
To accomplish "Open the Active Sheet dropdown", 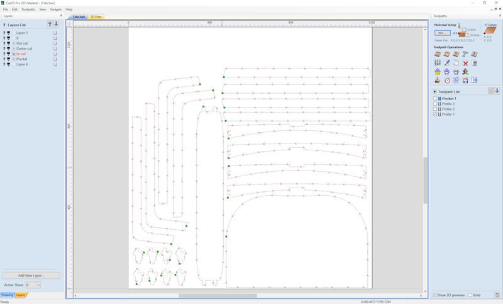I will 33,284.
